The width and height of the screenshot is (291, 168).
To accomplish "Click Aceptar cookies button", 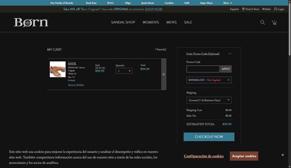I will tap(244, 156).
